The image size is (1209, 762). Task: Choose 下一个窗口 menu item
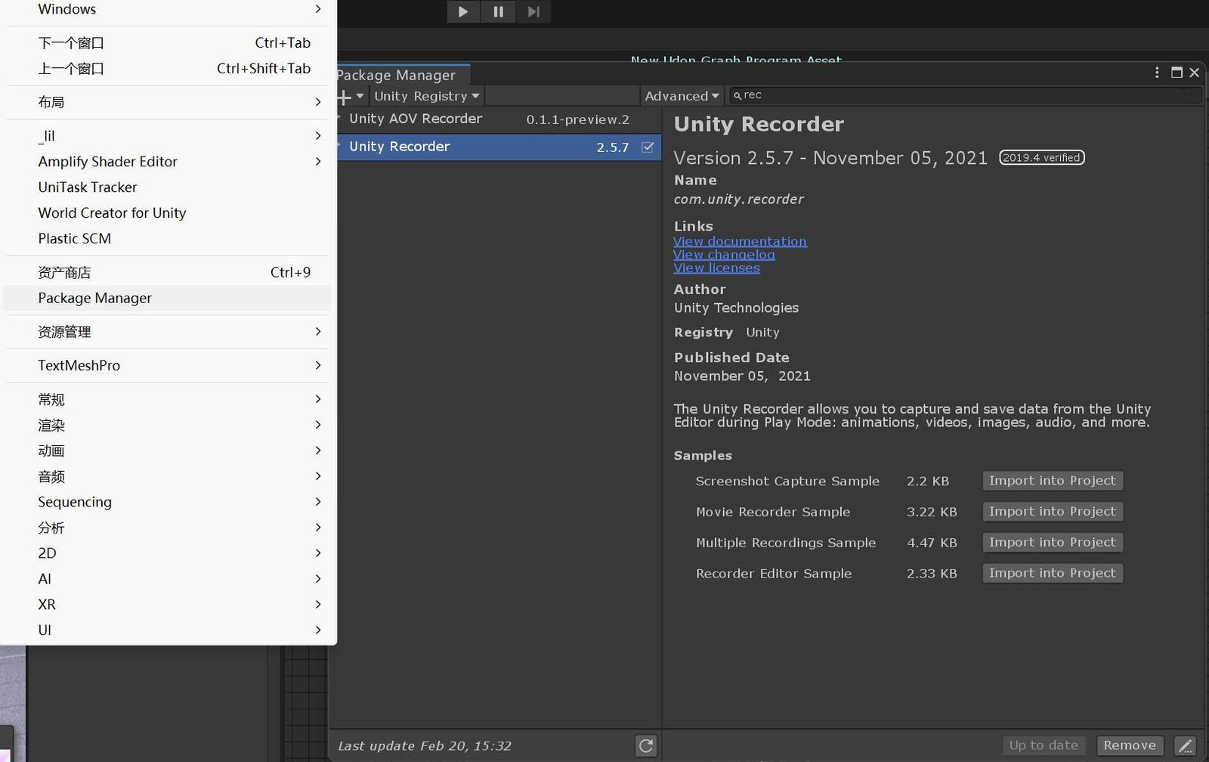tap(168, 43)
